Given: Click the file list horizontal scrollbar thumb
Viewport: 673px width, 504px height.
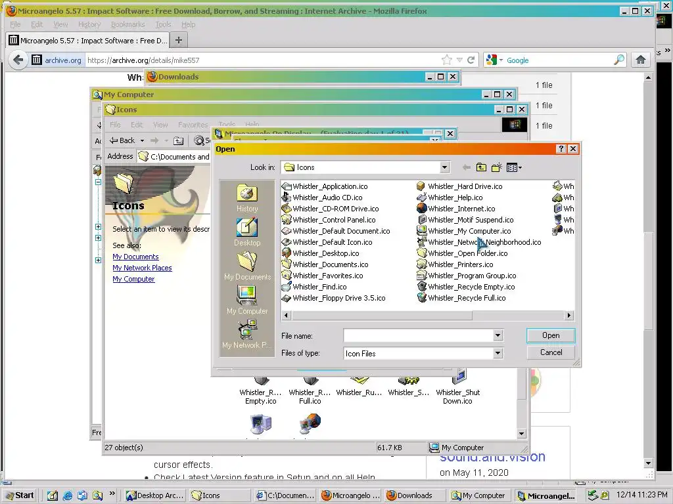Looking at the screenshot, I should pos(382,316).
